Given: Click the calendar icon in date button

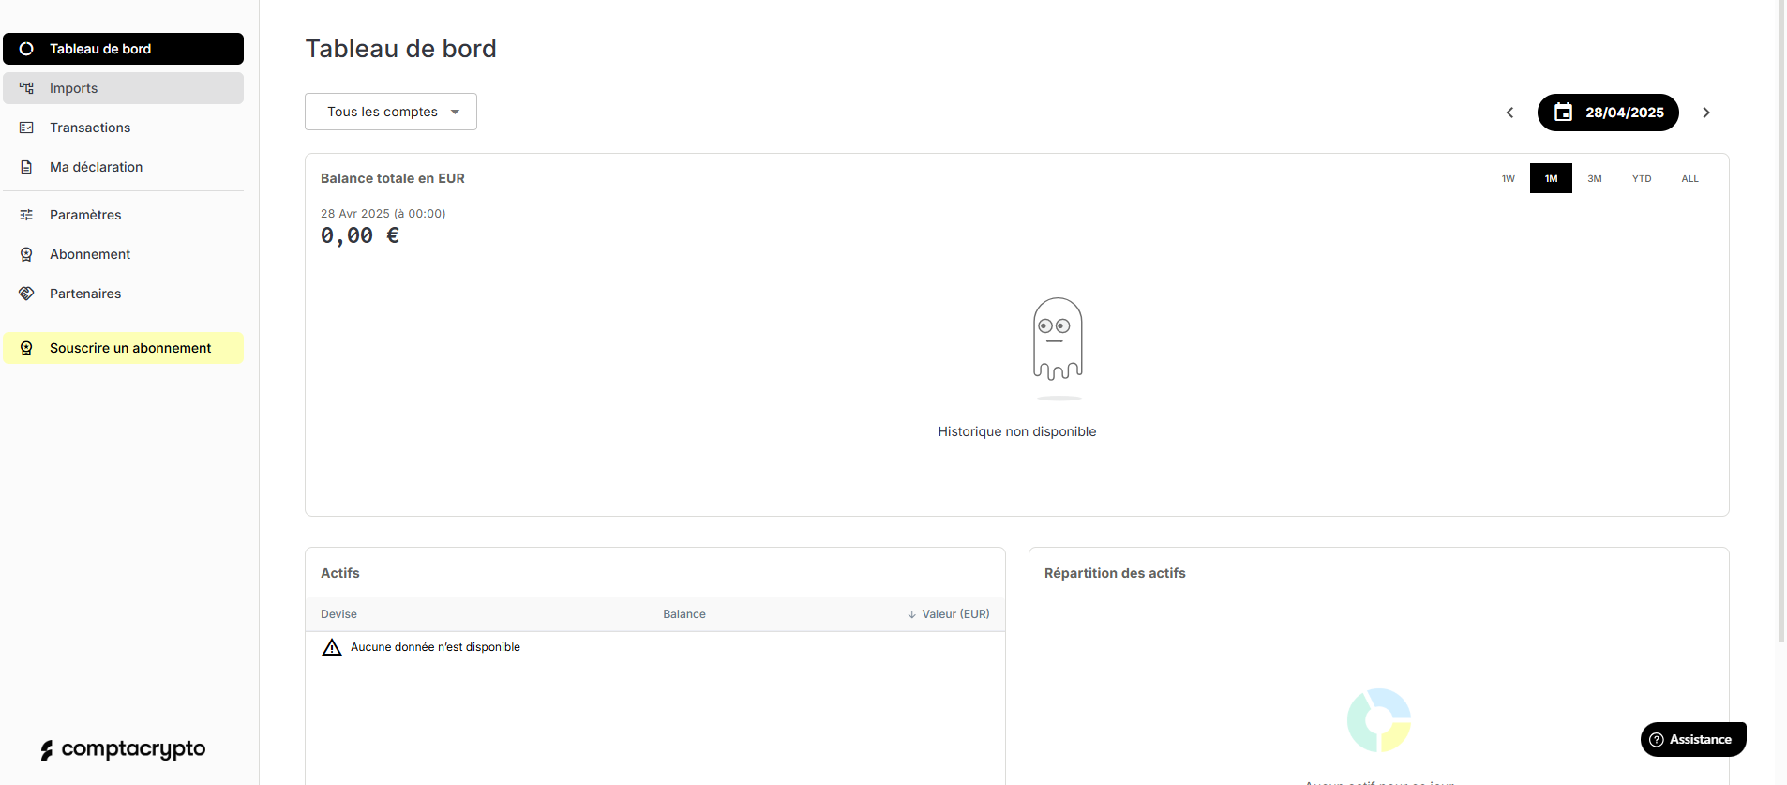Looking at the screenshot, I should pyautogui.click(x=1563, y=113).
